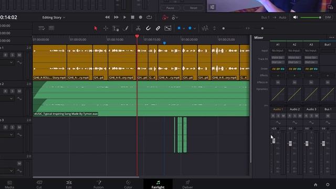Select the MUSIC Typical Inspiring Song clip
Screen dimensions: 336x189
point(141,99)
